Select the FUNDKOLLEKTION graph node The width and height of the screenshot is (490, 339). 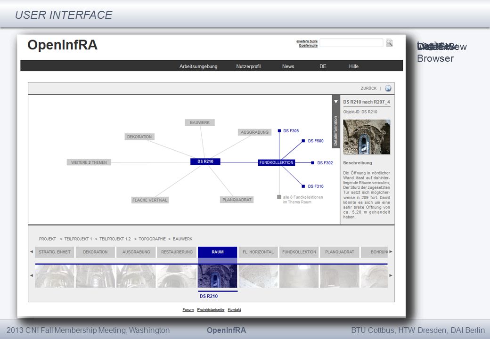(x=276, y=162)
